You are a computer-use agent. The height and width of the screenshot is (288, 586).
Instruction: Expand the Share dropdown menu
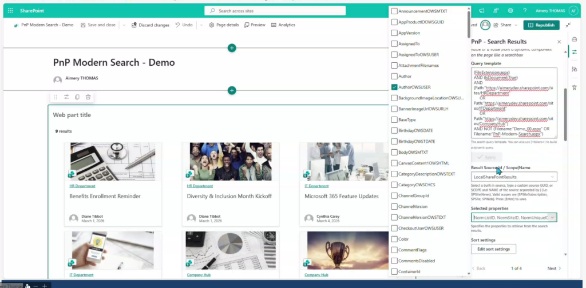pos(516,25)
